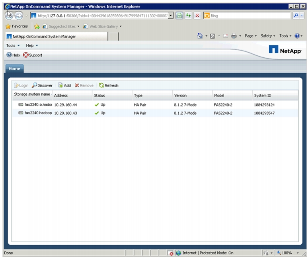
Task: Click the Read Mail envelope icon
Action: [226, 36]
